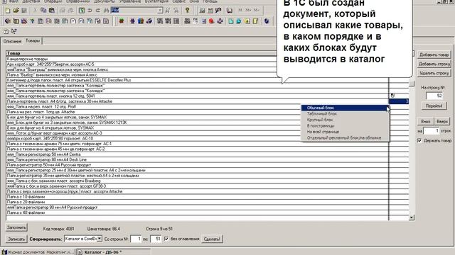Choose 'В полстраницы' from the popup menu

coord(345,126)
